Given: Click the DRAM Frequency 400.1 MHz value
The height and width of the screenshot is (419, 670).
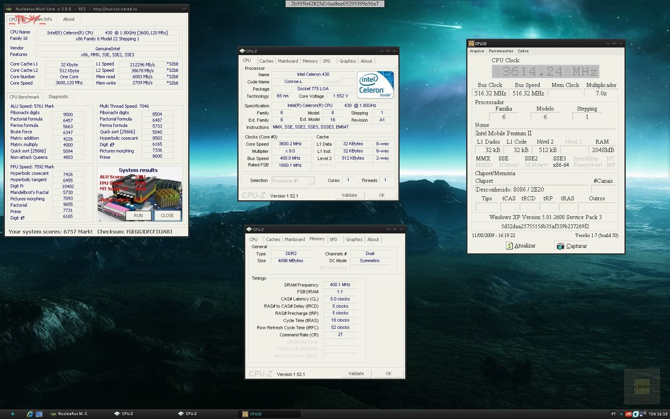Looking at the screenshot, I should (x=340, y=285).
